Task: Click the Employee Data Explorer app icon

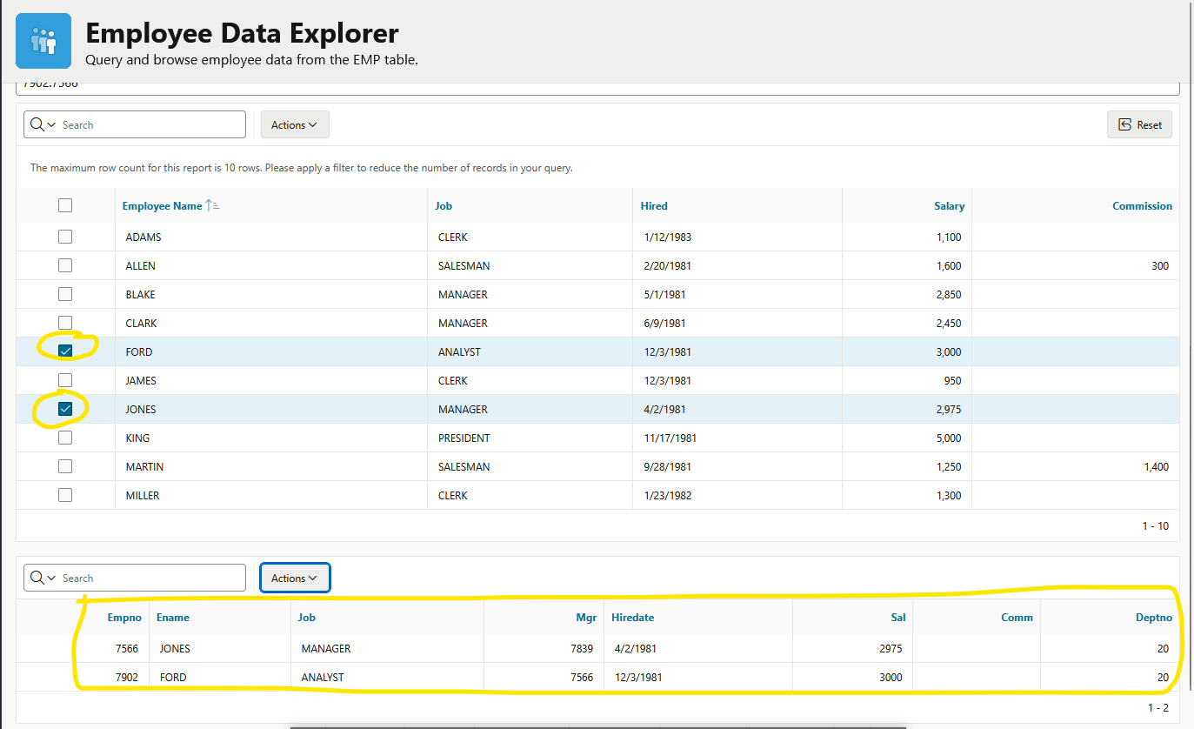Action: point(43,41)
